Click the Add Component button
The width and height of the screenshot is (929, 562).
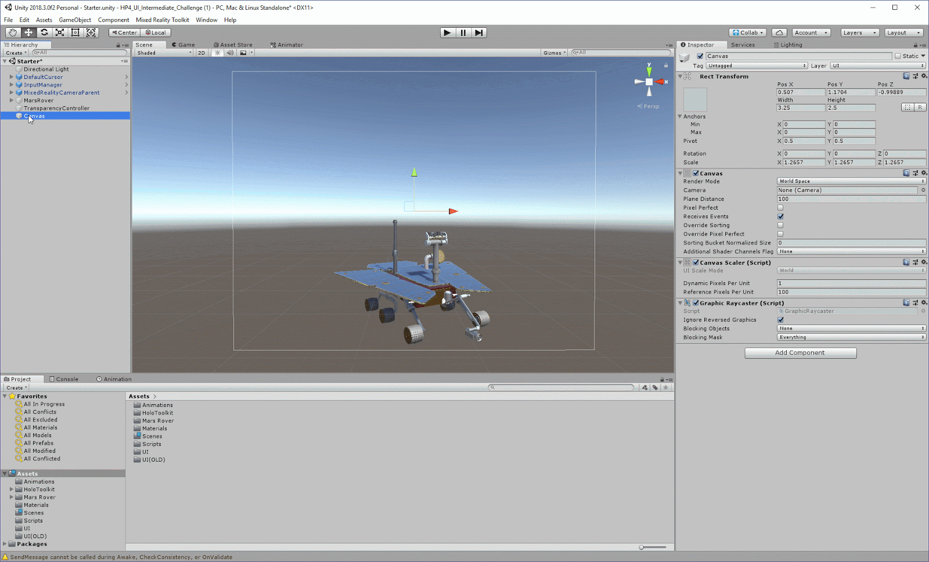pos(800,353)
